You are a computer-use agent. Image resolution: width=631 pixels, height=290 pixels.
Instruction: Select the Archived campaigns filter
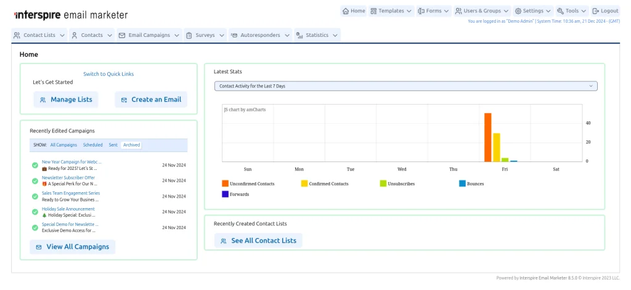pos(132,145)
